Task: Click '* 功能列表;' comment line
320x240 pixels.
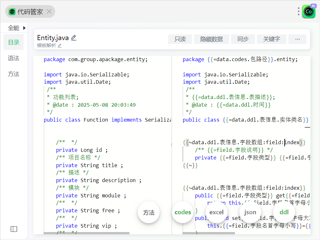Action: pyautogui.click(x=63, y=97)
